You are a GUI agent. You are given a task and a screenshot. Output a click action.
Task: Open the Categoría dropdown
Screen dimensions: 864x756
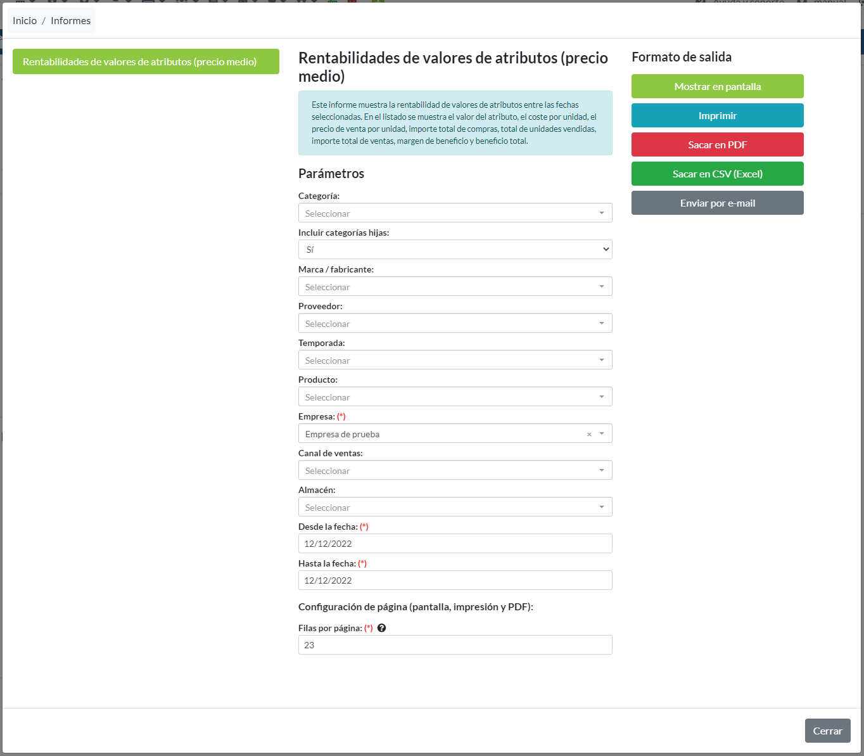coord(455,213)
